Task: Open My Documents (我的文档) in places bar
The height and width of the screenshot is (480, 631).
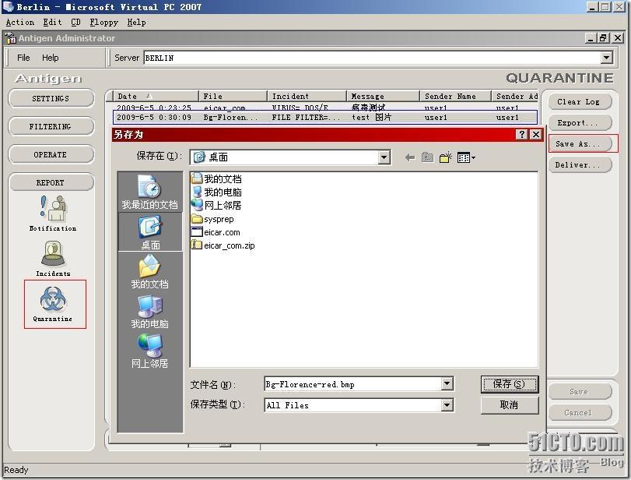Action: (x=149, y=272)
